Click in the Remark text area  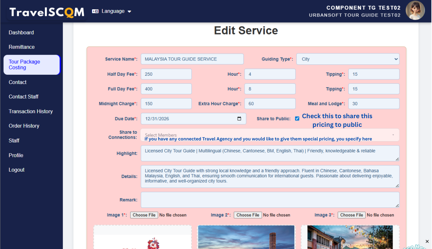click(270, 200)
